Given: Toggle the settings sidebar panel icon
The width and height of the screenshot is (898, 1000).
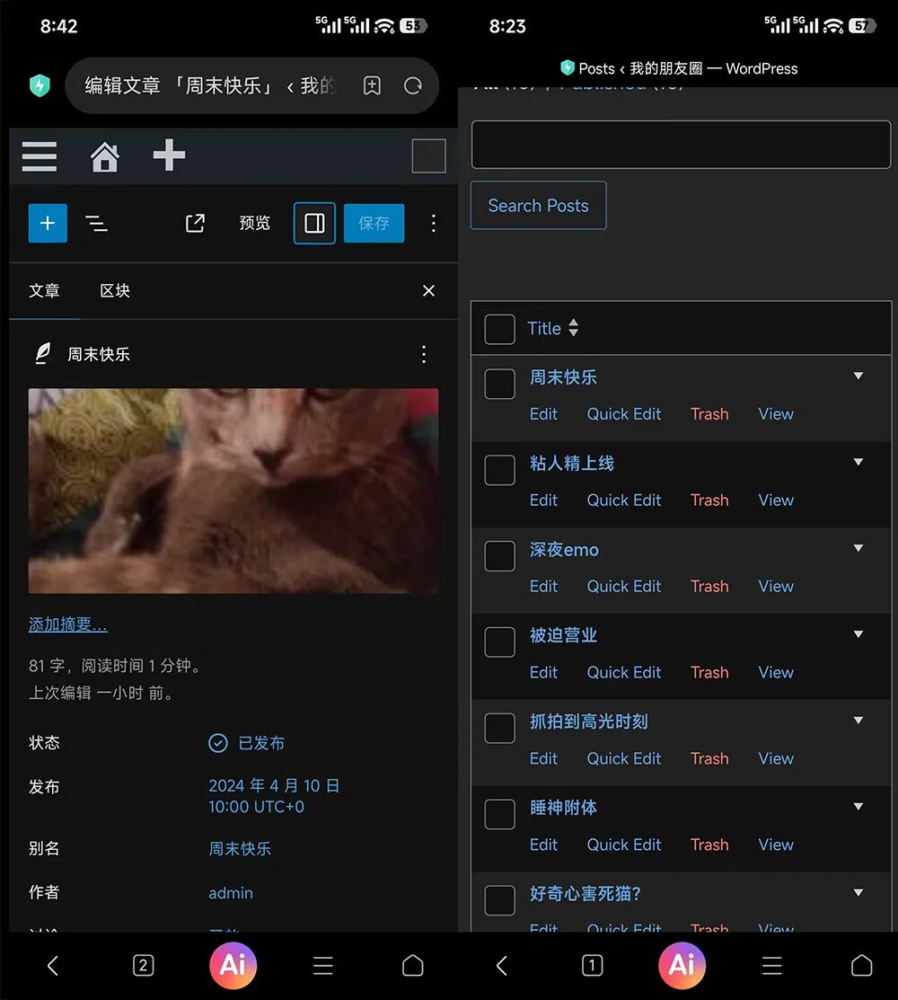Looking at the screenshot, I should point(313,223).
